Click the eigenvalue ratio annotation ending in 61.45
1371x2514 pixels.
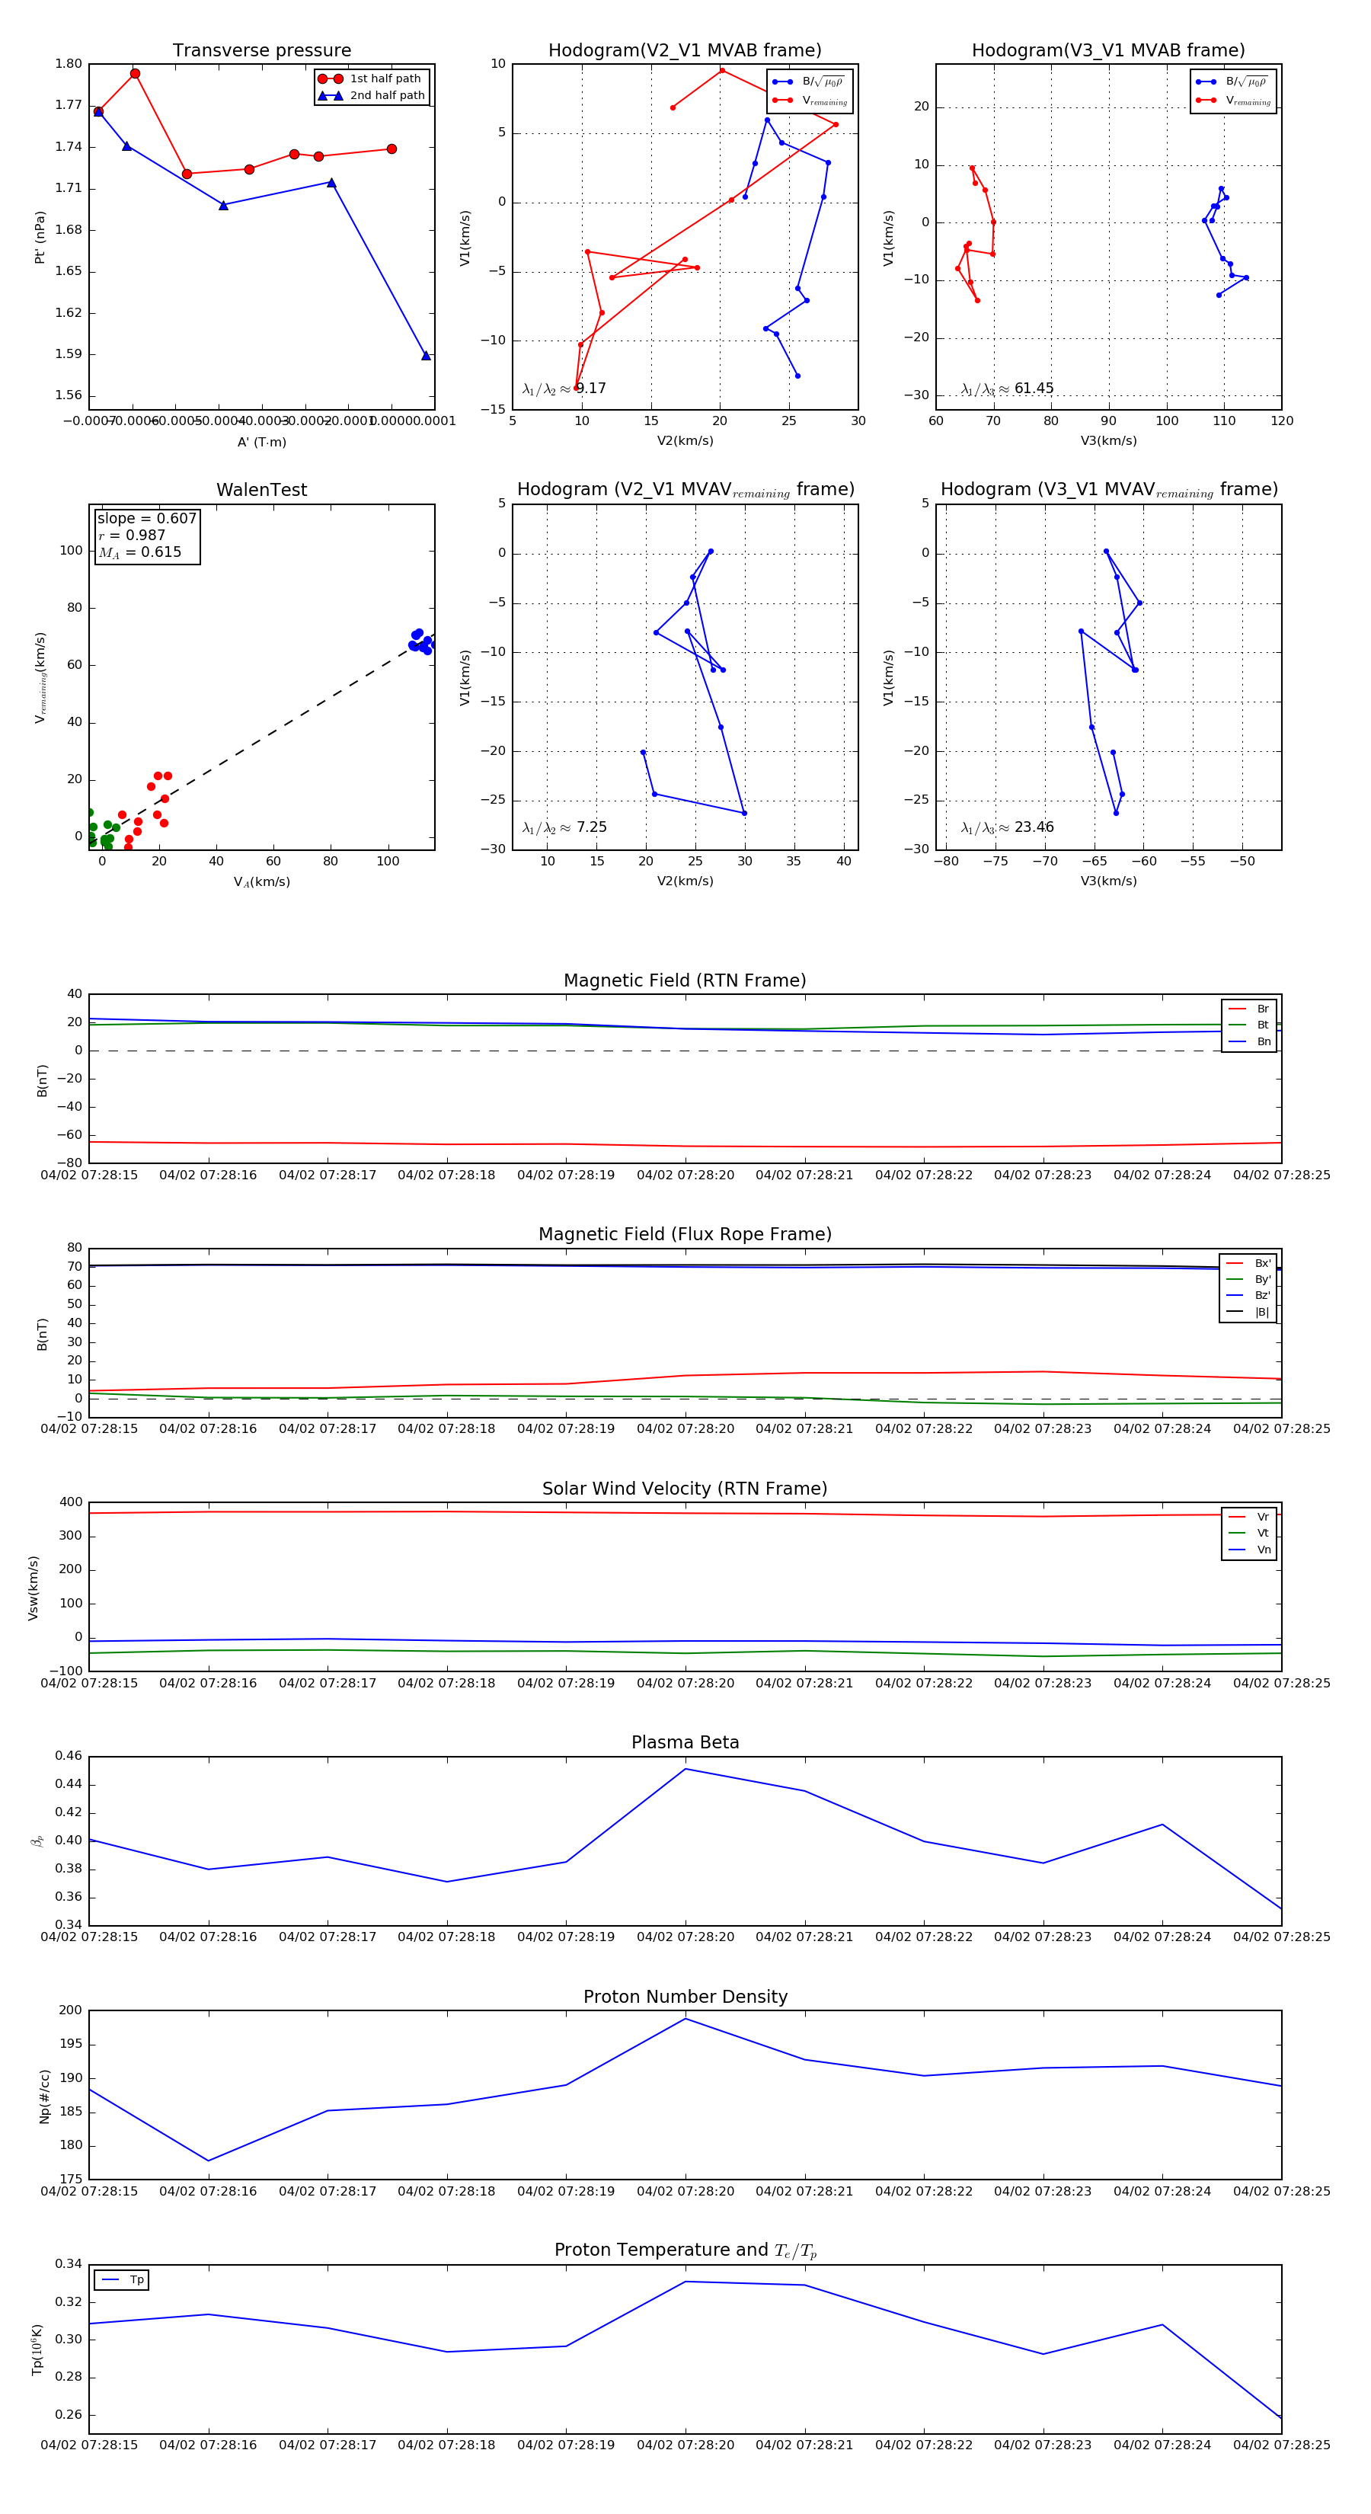tap(1007, 389)
